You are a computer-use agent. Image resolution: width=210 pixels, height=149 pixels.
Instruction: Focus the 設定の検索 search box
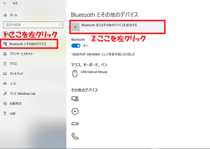(x=33, y=25)
